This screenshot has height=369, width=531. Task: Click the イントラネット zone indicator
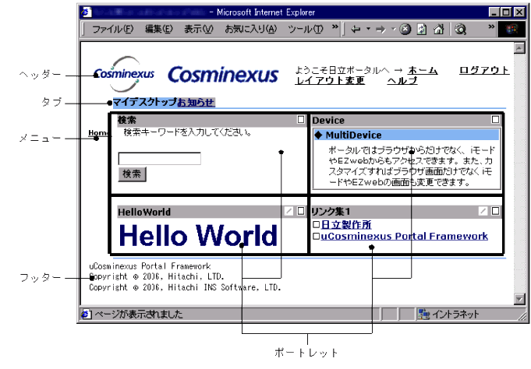pyautogui.click(x=448, y=315)
